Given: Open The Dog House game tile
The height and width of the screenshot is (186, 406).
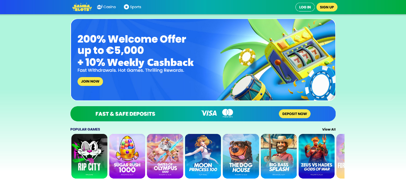Looking at the screenshot, I should [x=241, y=156].
